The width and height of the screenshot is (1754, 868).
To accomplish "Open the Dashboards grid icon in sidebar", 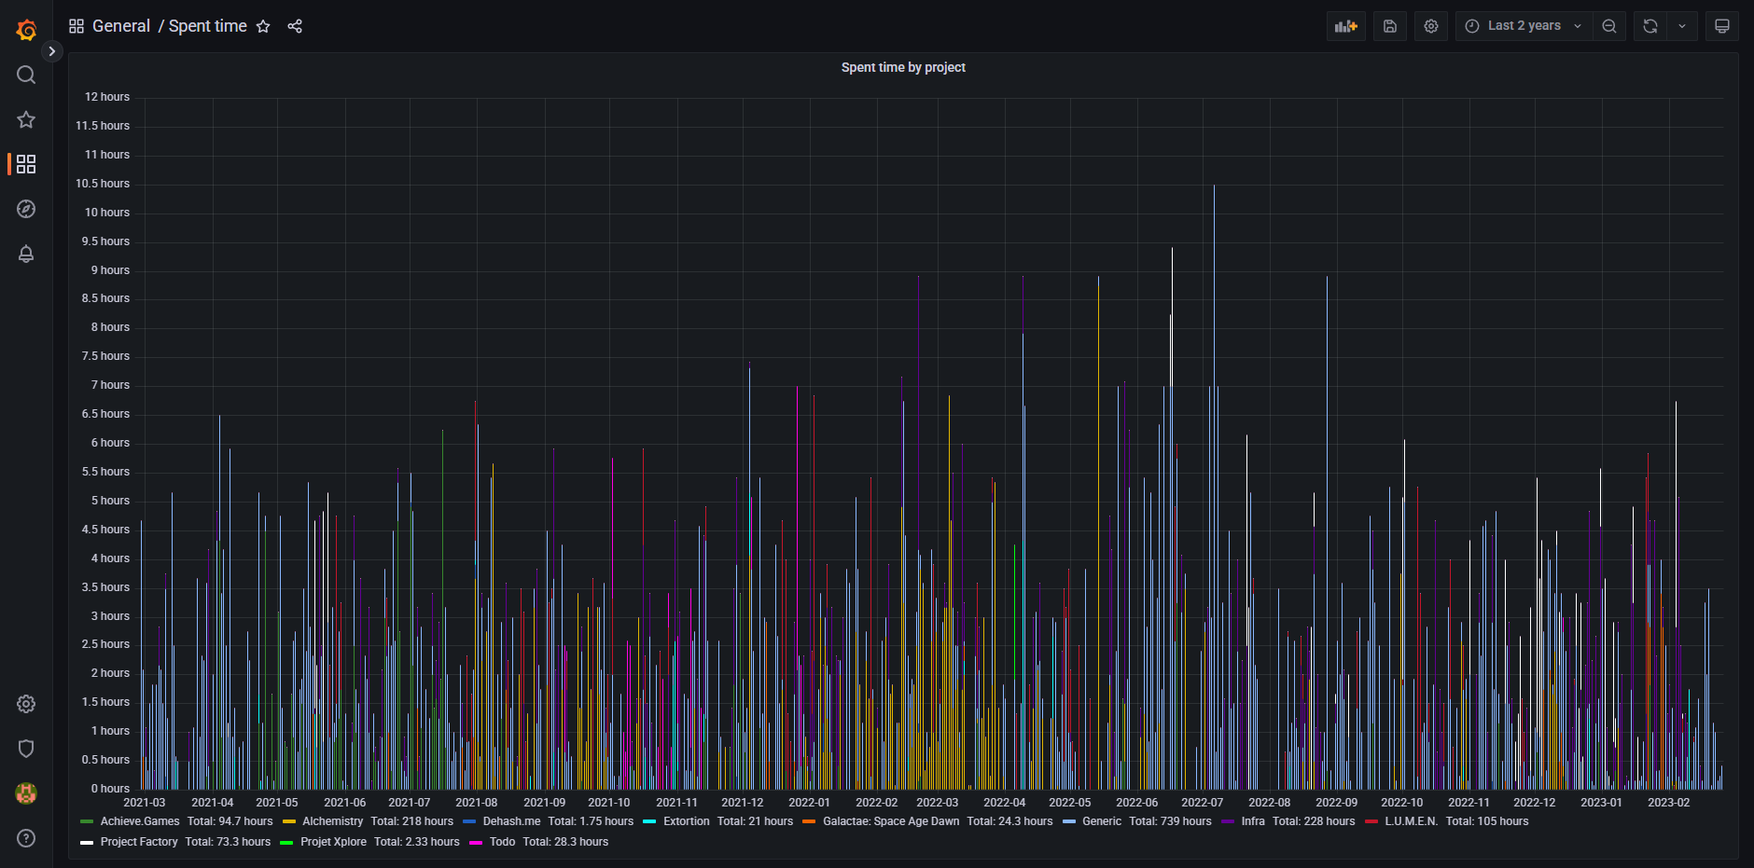I will [x=26, y=164].
